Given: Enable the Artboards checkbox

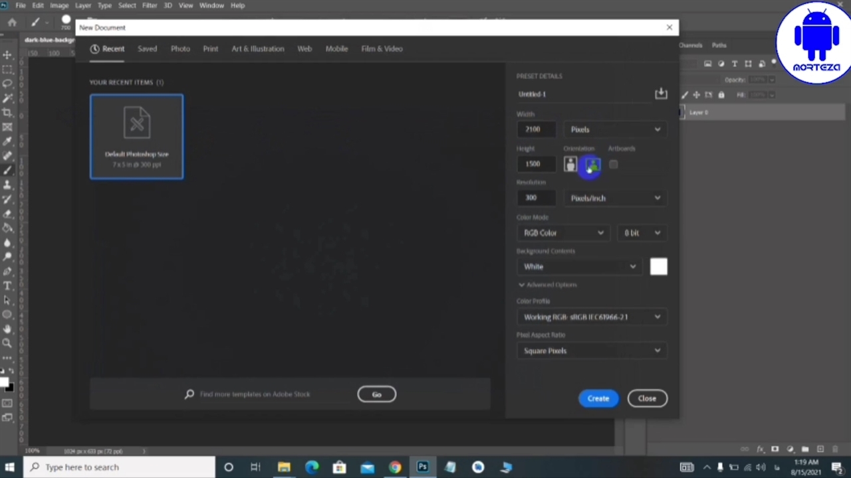Looking at the screenshot, I should [x=613, y=165].
